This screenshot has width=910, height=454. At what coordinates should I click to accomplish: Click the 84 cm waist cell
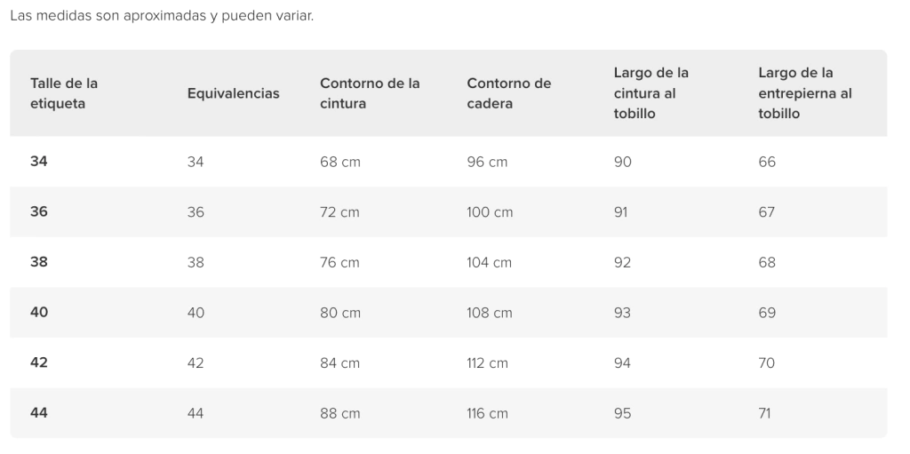point(339,362)
